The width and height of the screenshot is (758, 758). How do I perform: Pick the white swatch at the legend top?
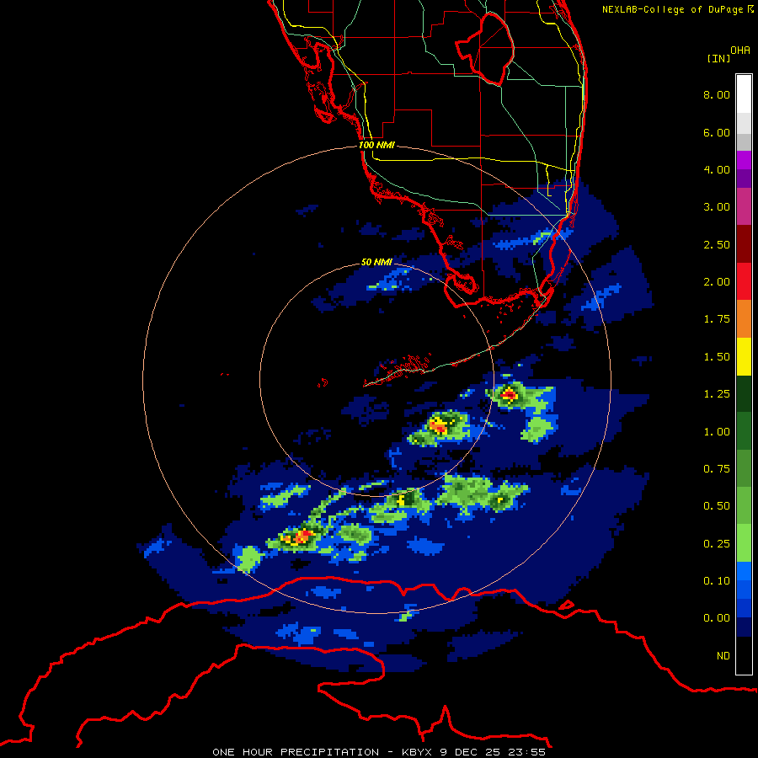point(744,93)
